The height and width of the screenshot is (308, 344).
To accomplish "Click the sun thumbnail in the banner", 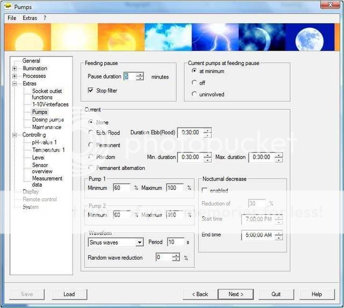I will coord(28,37).
